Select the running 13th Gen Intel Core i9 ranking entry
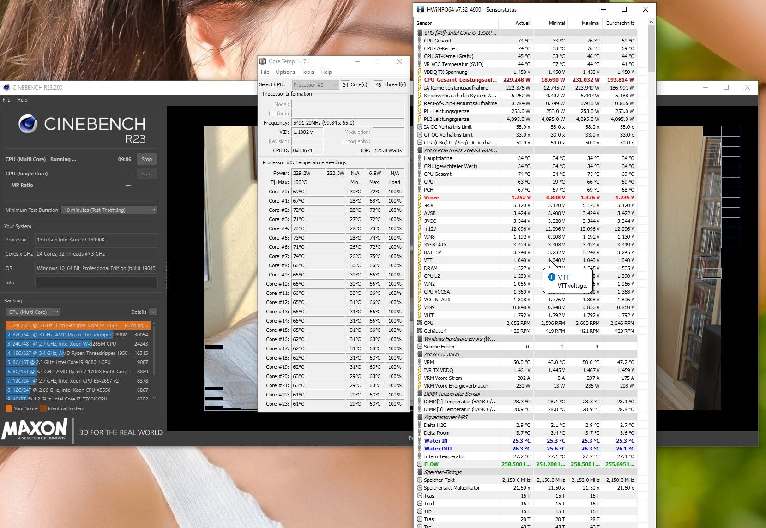 (x=78, y=325)
